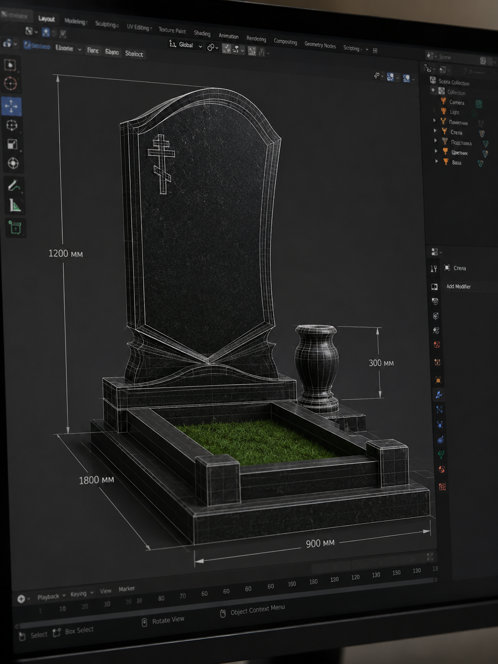Toggle the teal icon on the Camera row
This screenshot has width=498, height=664.
[x=479, y=104]
